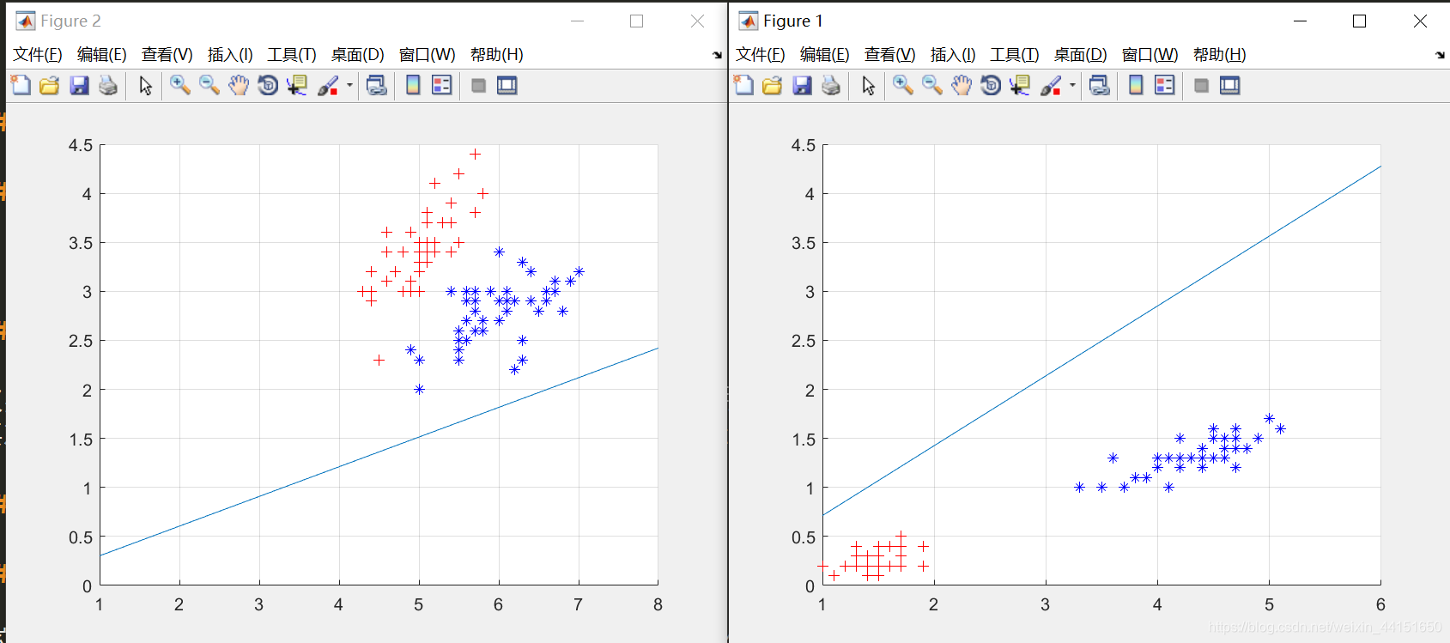Open 文件(F) menu in Figure 2
The width and height of the screenshot is (1450, 643).
[38, 54]
